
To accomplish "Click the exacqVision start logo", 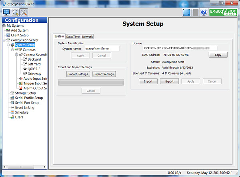I will 223,12.
